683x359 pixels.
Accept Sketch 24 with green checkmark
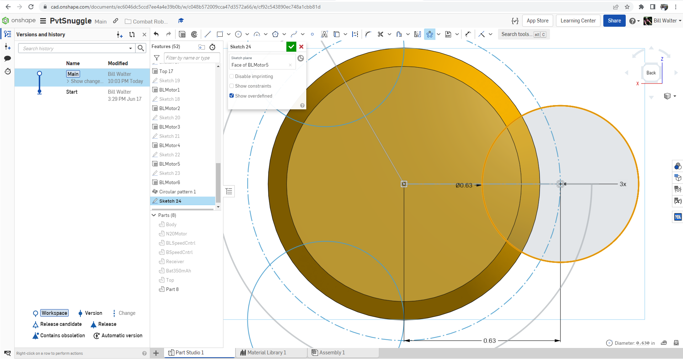291,47
